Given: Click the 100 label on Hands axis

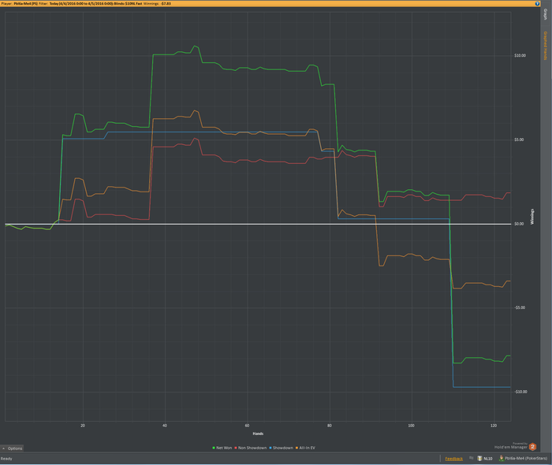Looking at the screenshot, I should [x=411, y=426].
